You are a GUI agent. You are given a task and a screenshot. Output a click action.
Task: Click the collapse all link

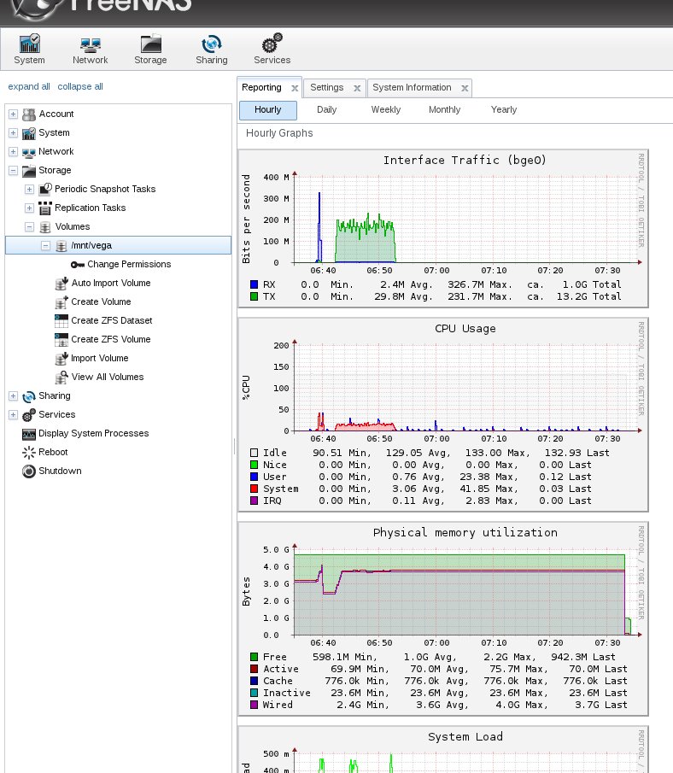80,86
